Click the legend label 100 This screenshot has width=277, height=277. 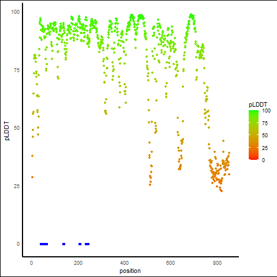(266, 111)
